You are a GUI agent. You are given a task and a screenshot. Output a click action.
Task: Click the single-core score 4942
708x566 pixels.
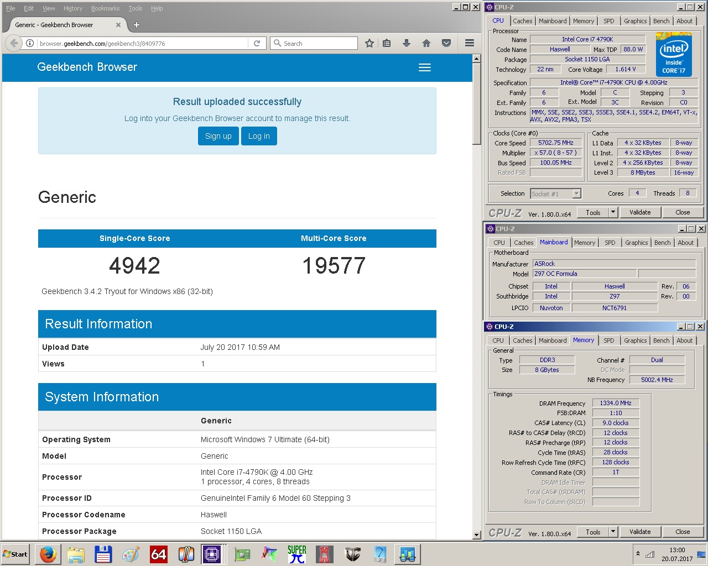click(134, 266)
